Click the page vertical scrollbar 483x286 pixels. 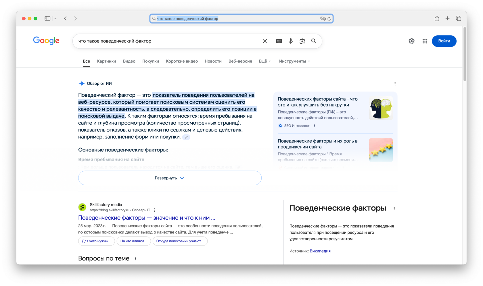click(465, 55)
